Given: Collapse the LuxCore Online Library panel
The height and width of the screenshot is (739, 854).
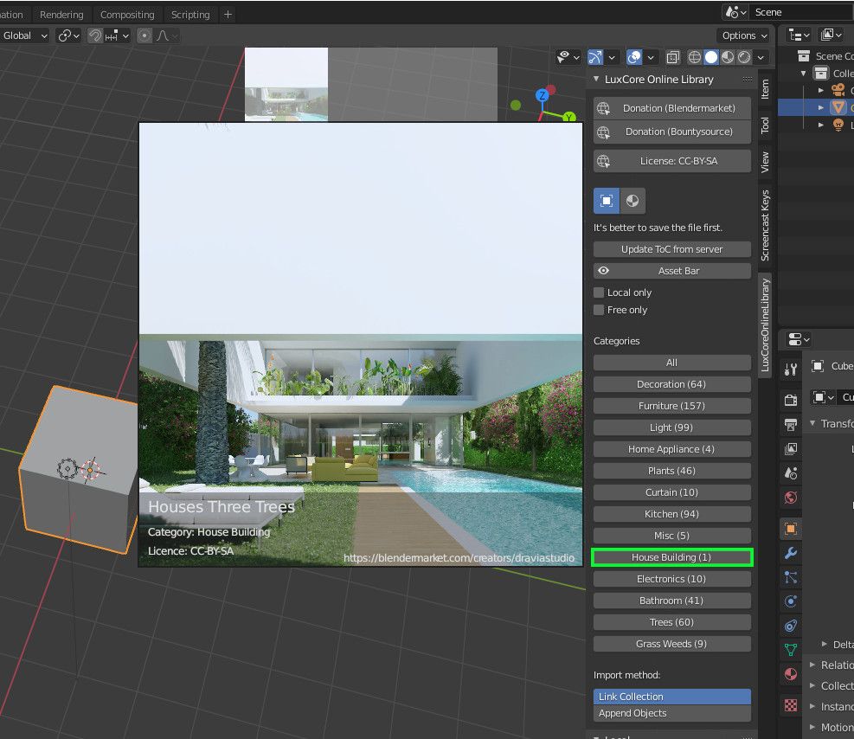Looking at the screenshot, I should pyautogui.click(x=596, y=79).
